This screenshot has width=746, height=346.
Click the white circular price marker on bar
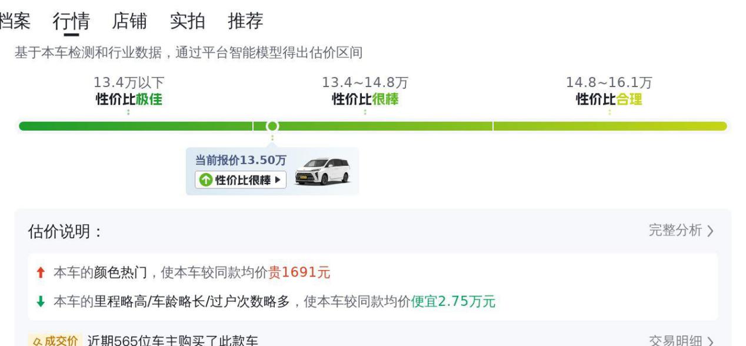point(272,126)
